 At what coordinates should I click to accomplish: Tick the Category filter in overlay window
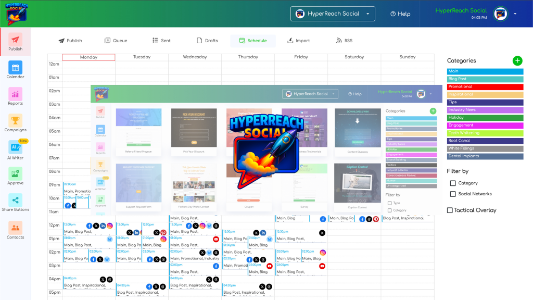(x=389, y=210)
